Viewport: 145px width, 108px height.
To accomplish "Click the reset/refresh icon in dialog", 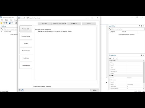I will [x=22, y=90].
